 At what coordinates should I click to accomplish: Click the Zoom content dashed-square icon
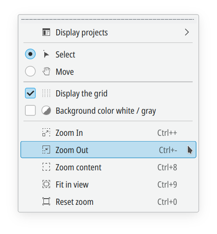(46, 167)
